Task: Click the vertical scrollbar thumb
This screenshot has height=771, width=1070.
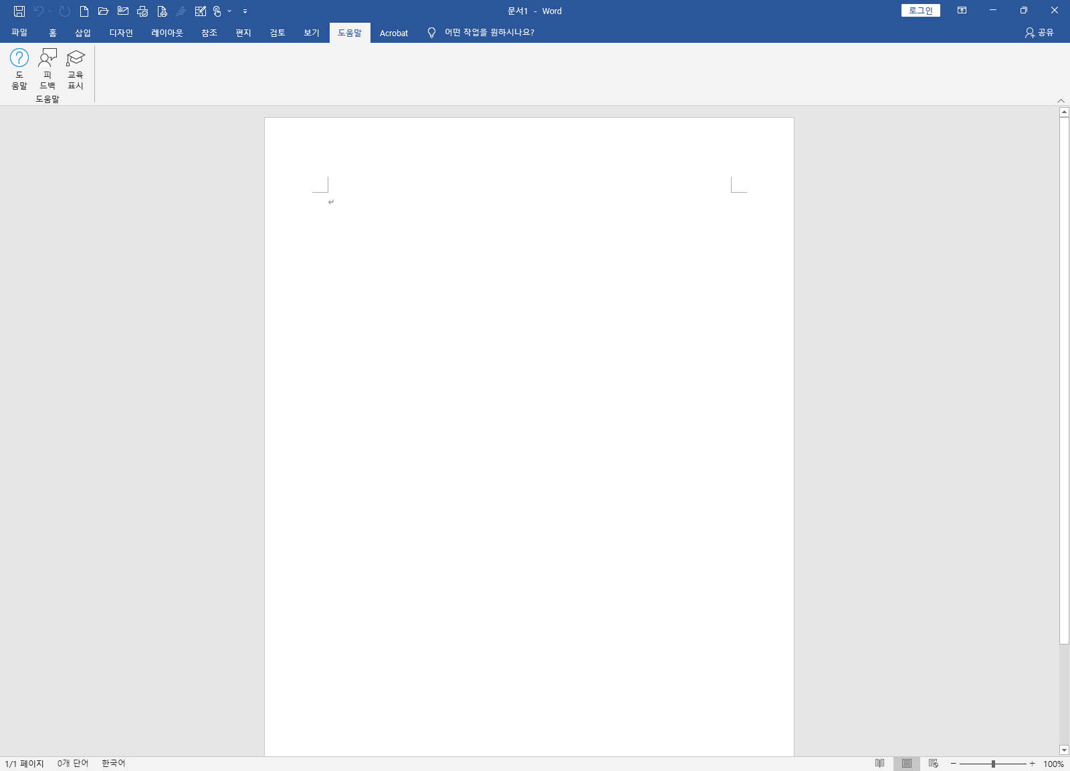Action: tap(1065, 380)
